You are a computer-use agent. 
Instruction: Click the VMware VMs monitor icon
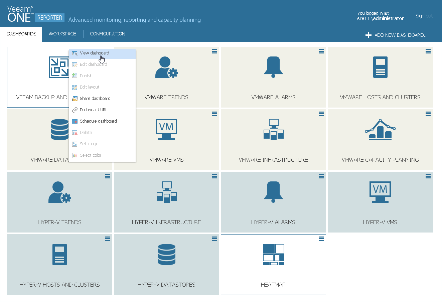tap(166, 130)
